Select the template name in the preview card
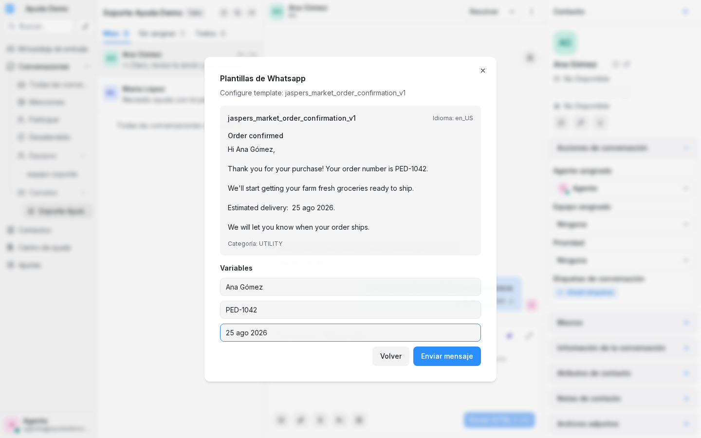 pyautogui.click(x=292, y=118)
